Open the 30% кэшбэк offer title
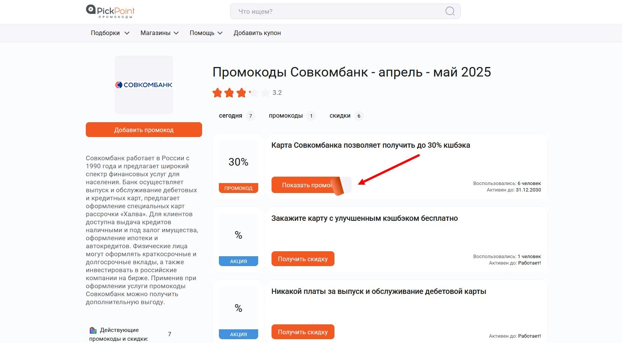Screen dimensions: 622x343 (x=371, y=145)
